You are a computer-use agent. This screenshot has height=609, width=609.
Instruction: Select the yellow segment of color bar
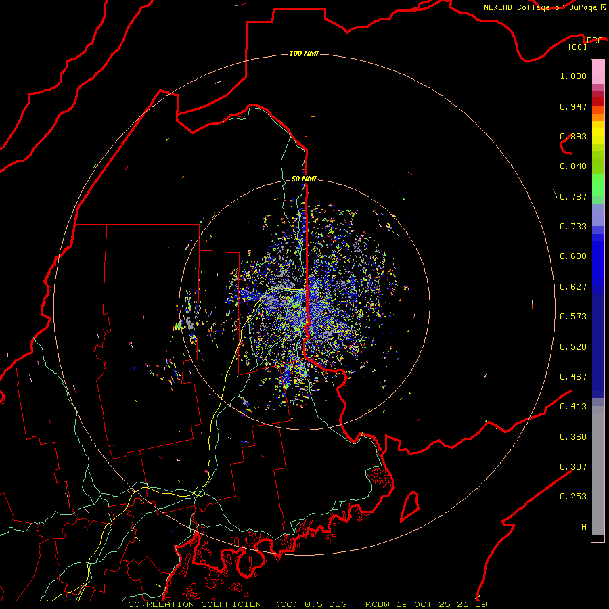pyautogui.click(x=597, y=133)
